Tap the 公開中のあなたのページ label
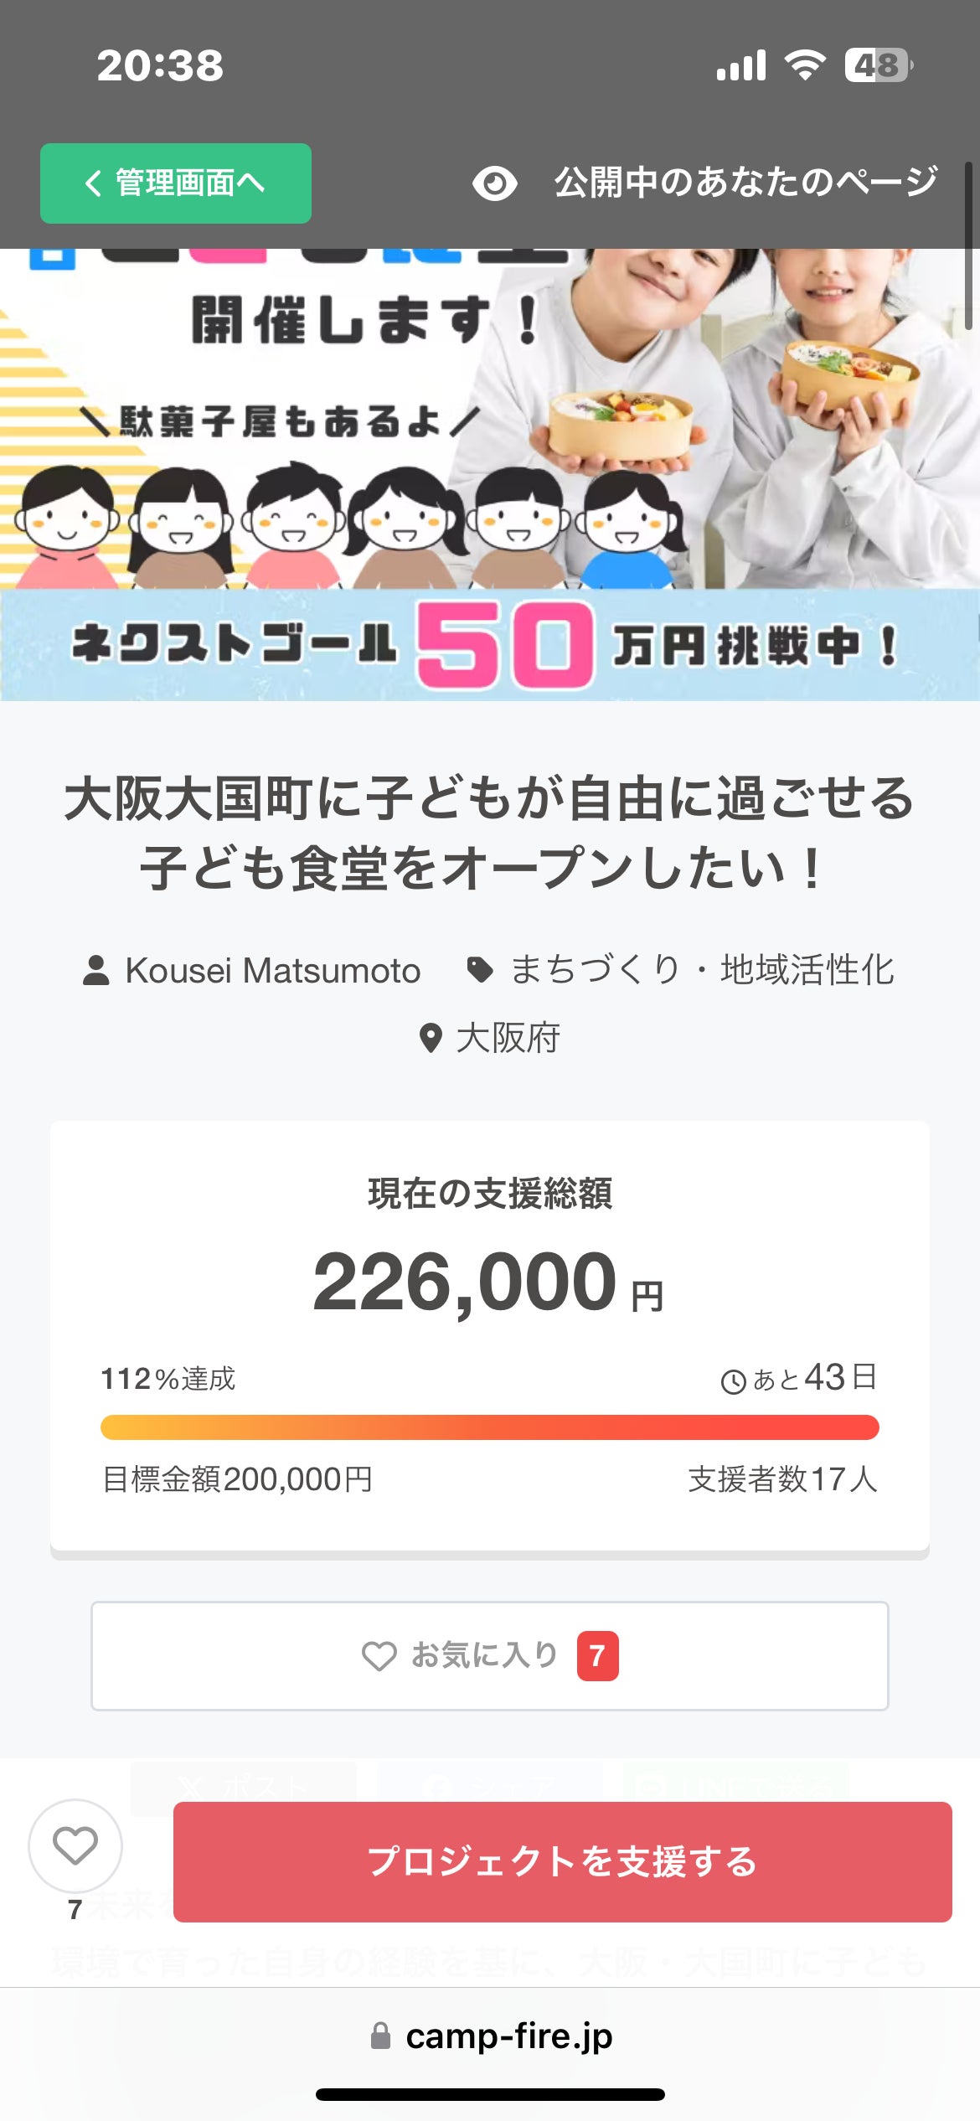This screenshot has height=2121, width=980. pos(745,183)
